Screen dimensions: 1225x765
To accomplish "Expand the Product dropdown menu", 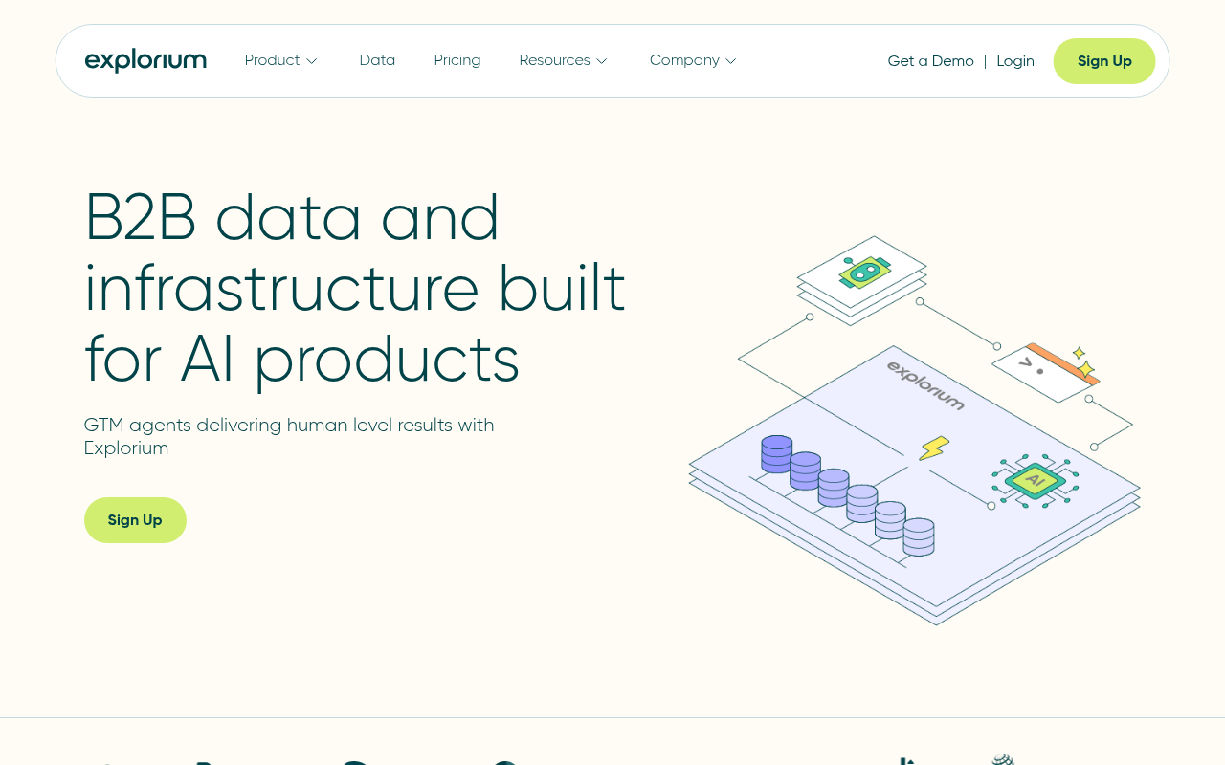I will 280,60.
